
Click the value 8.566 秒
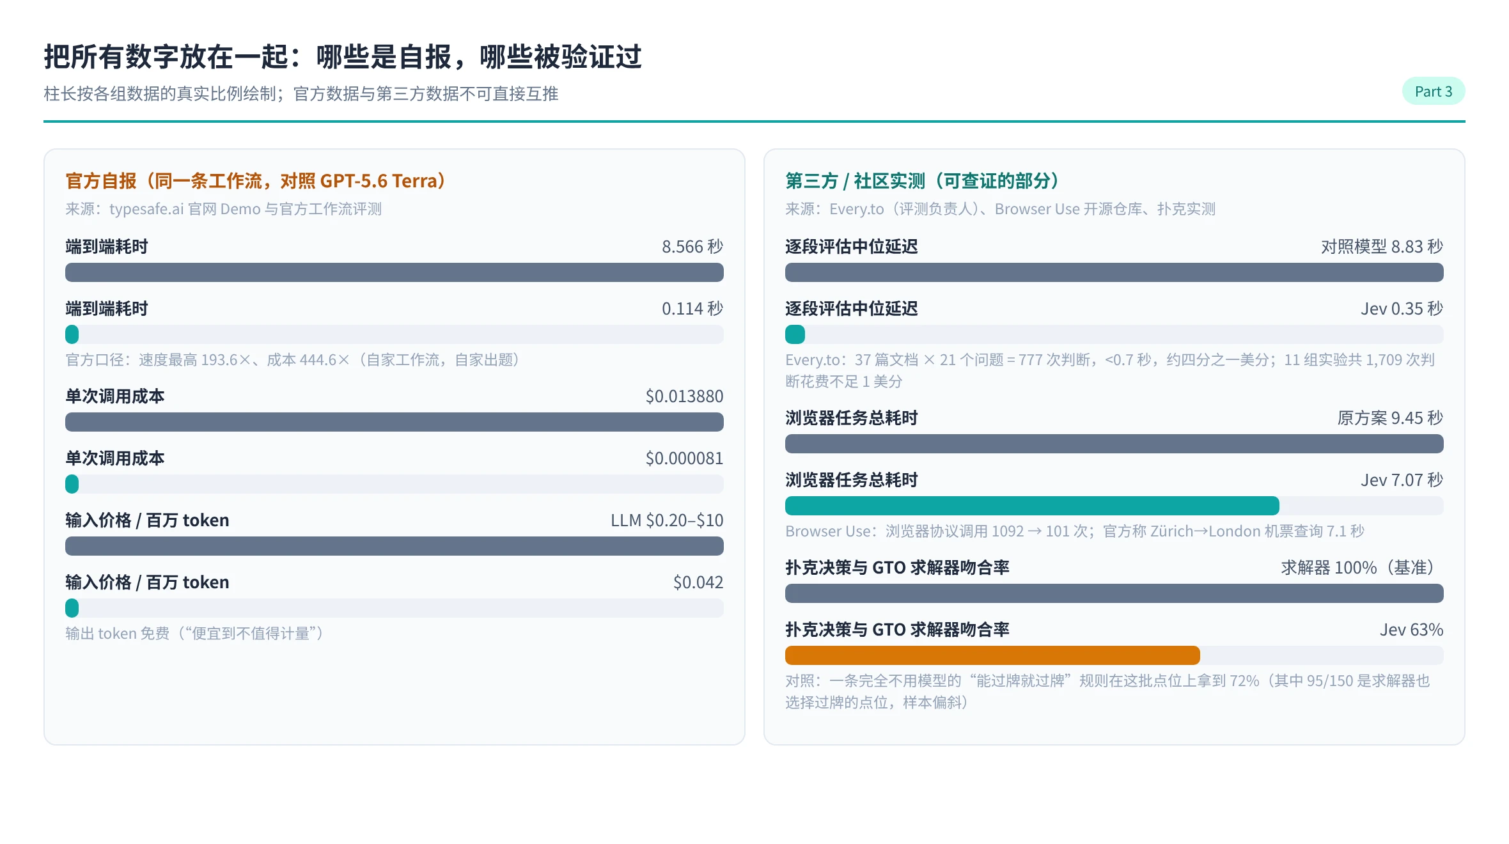(x=692, y=247)
